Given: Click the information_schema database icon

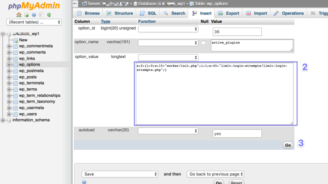Looking at the screenshot, I should tap(9, 120).
